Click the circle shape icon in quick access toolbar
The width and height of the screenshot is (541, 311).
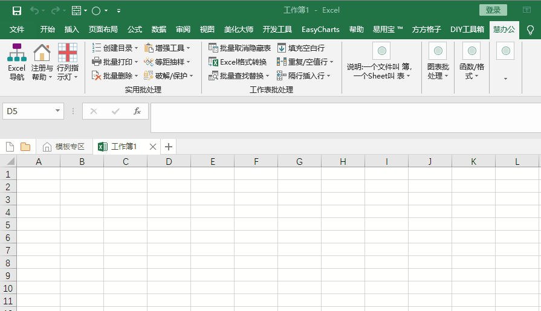tap(96, 11)
